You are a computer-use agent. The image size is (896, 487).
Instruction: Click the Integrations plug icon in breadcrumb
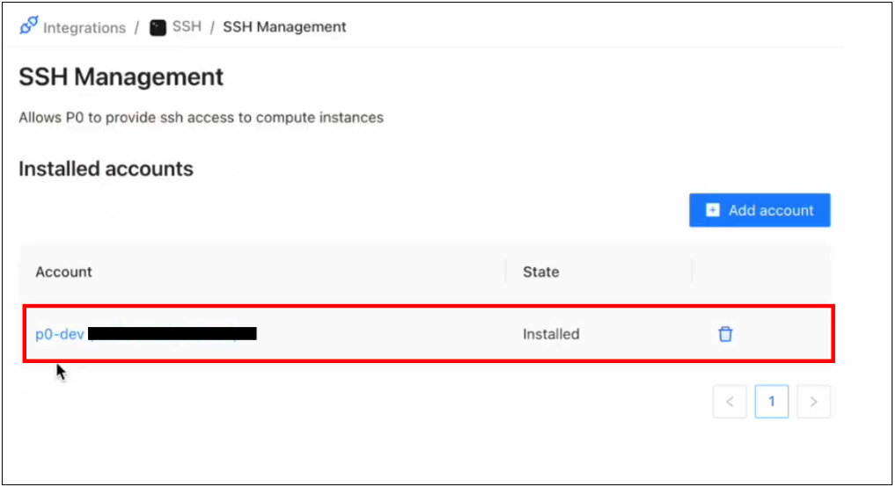point(28,25)
